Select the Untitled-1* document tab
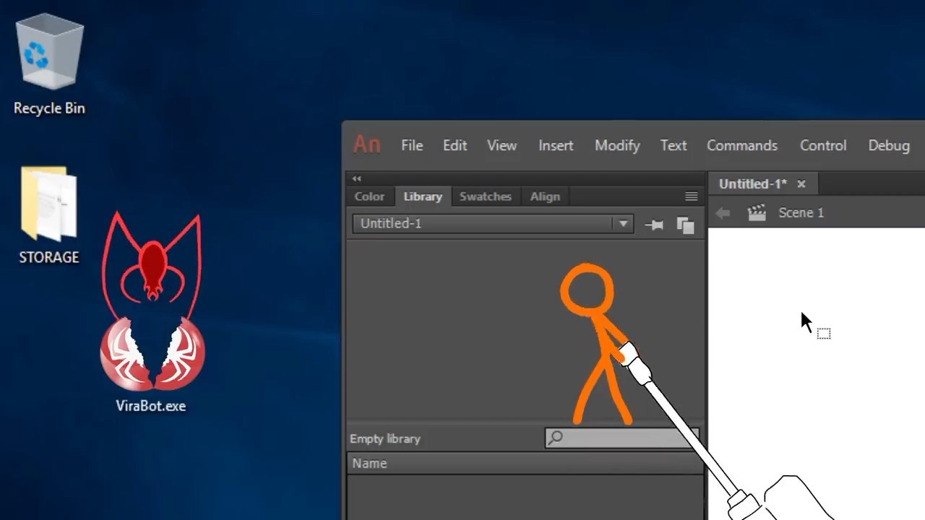 click(x=753, y=184)
